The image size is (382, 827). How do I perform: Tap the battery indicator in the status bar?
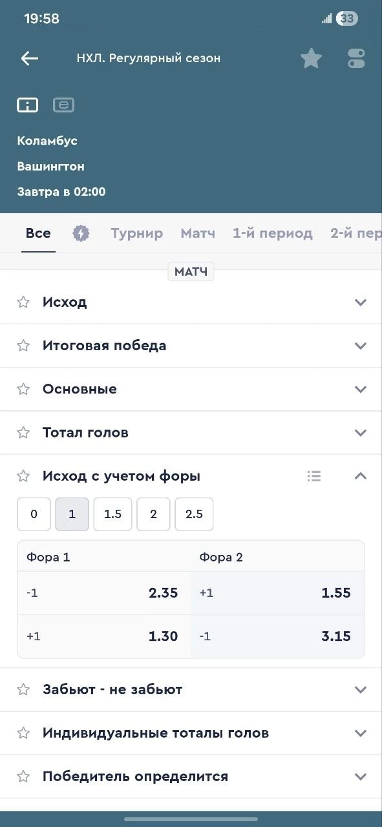pyautogui.click(x=346, y=18)
